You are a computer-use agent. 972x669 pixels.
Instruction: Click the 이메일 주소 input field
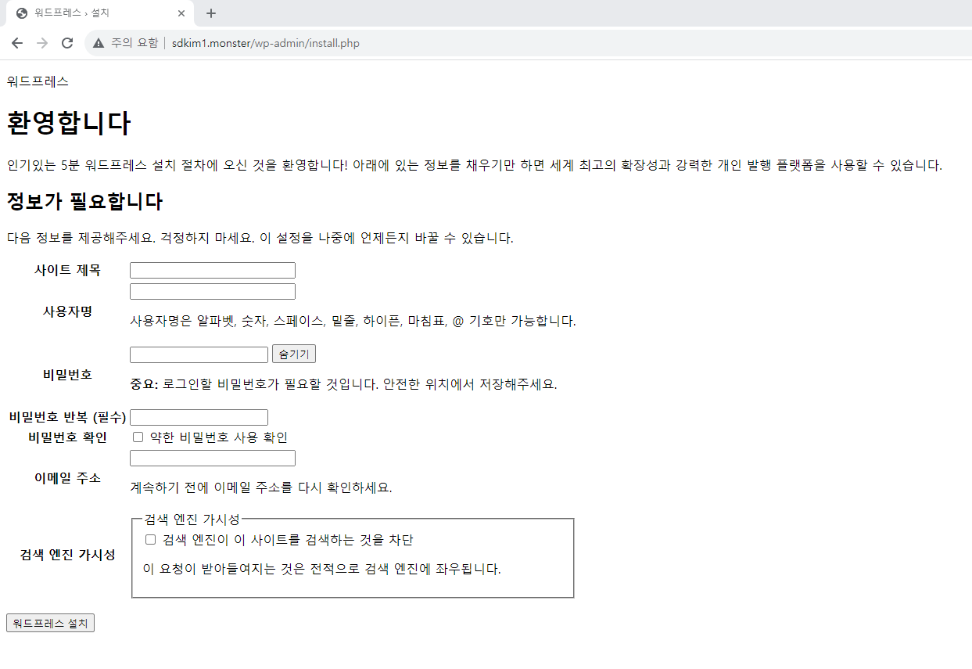coord(213,458)
